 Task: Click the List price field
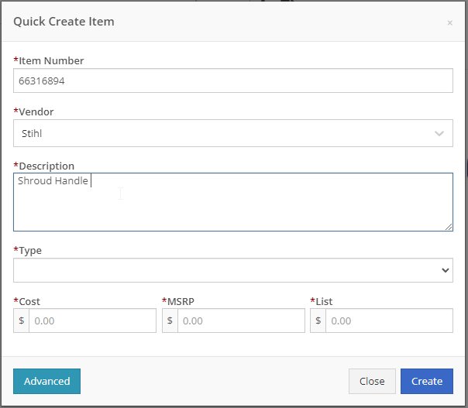click(x=389, y=321)
